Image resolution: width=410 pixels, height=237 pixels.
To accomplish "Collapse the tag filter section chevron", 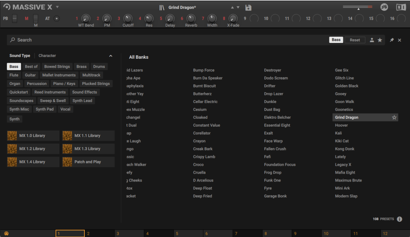I will pyautogui.click(x=110, y=56).
